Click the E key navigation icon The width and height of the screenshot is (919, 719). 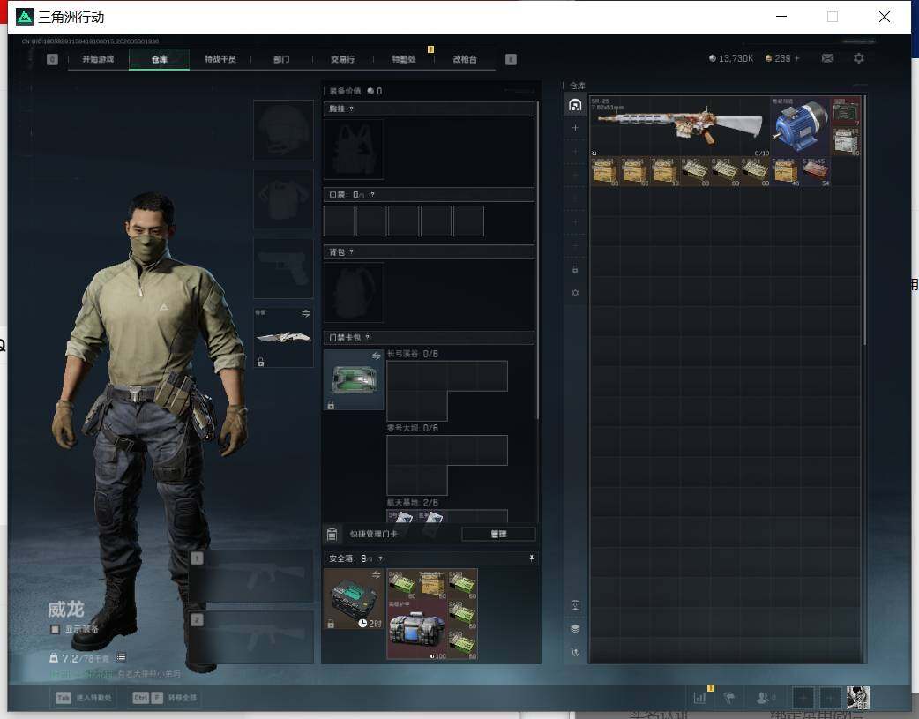pos(511,59)
